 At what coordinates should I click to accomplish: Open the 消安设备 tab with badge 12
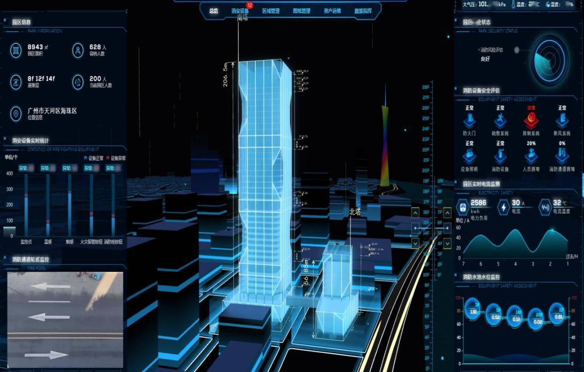[240, 11]
